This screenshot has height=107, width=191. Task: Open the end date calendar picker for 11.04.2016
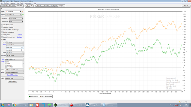22,50
